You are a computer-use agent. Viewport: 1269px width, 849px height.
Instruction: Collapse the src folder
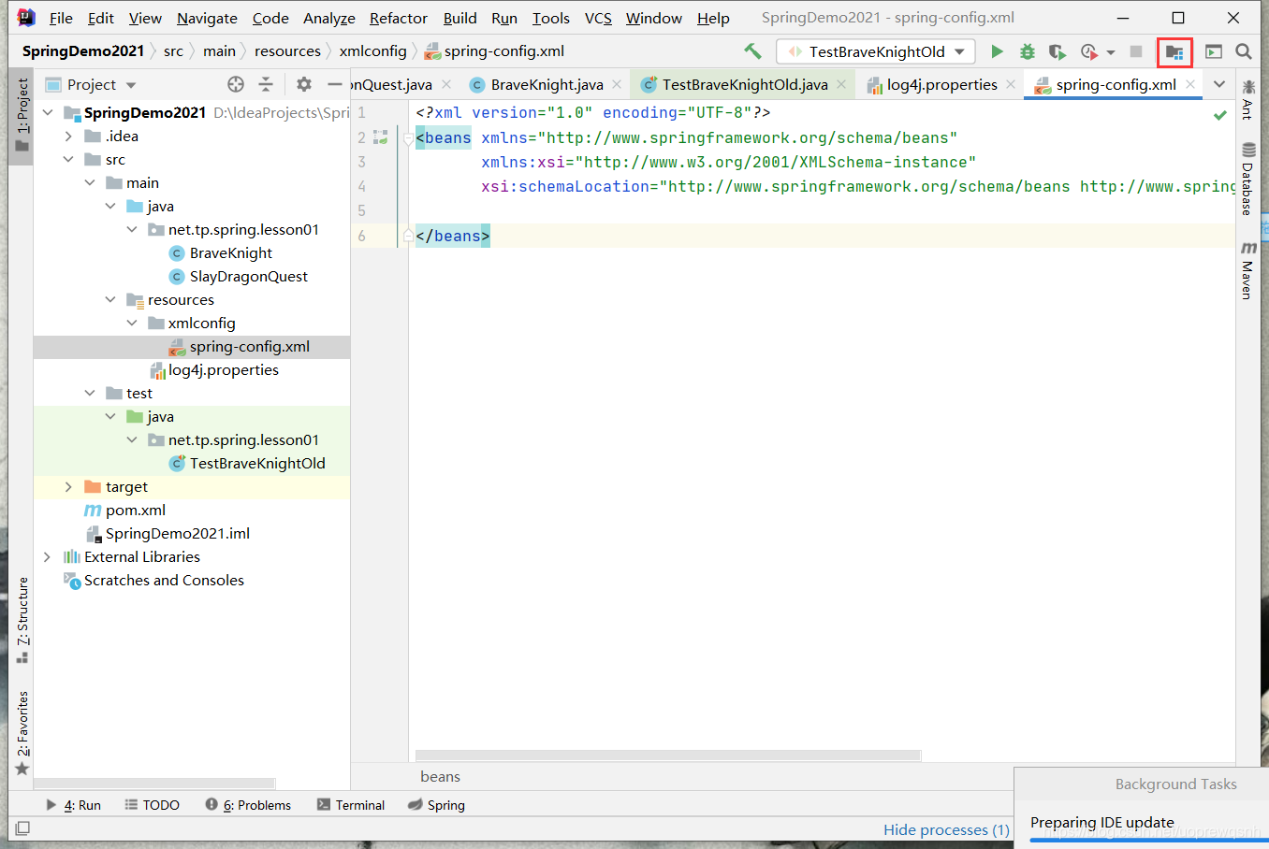[x=68, y=160]
